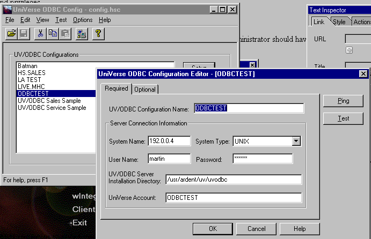371x239 pixels.
Task: Select Style tab in Text Inspector
Action: 339,22
